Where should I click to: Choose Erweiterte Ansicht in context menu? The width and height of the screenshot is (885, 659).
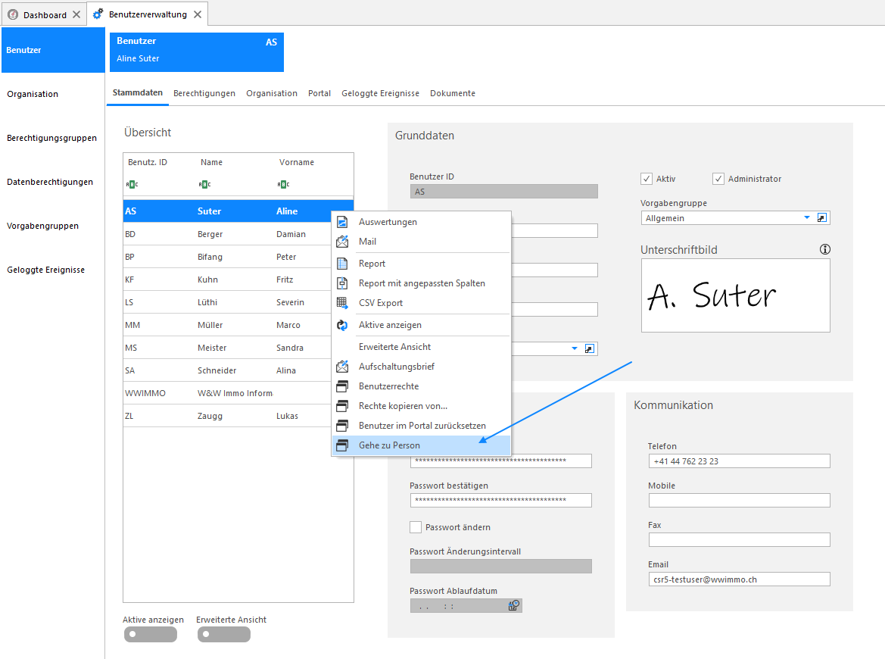(x=421, y=347)
